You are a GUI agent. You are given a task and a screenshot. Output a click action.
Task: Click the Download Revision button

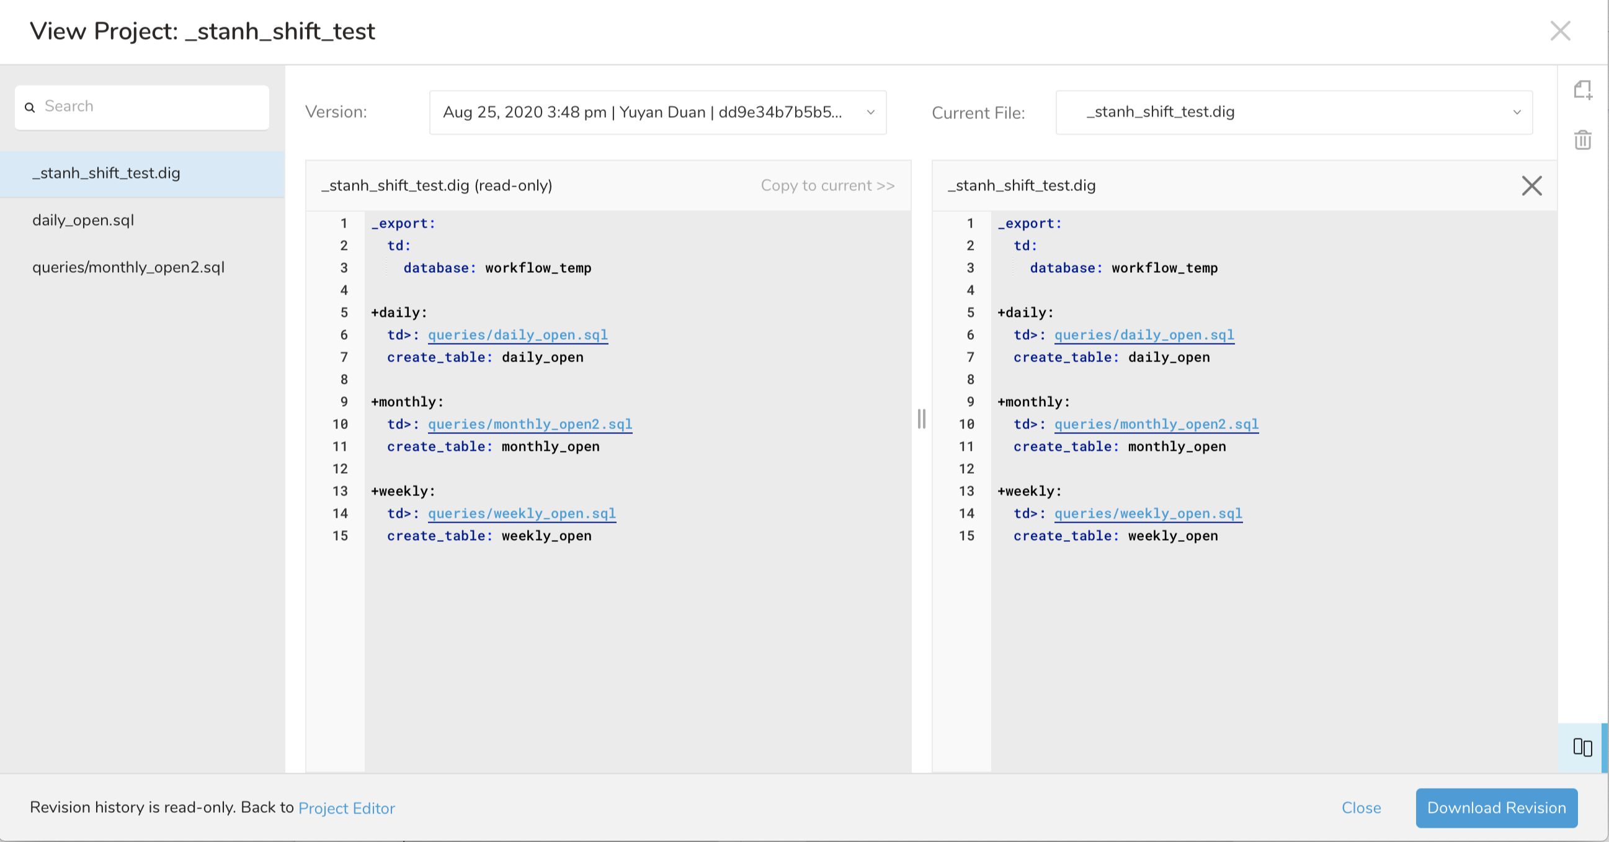click(x=1496, y=808)
